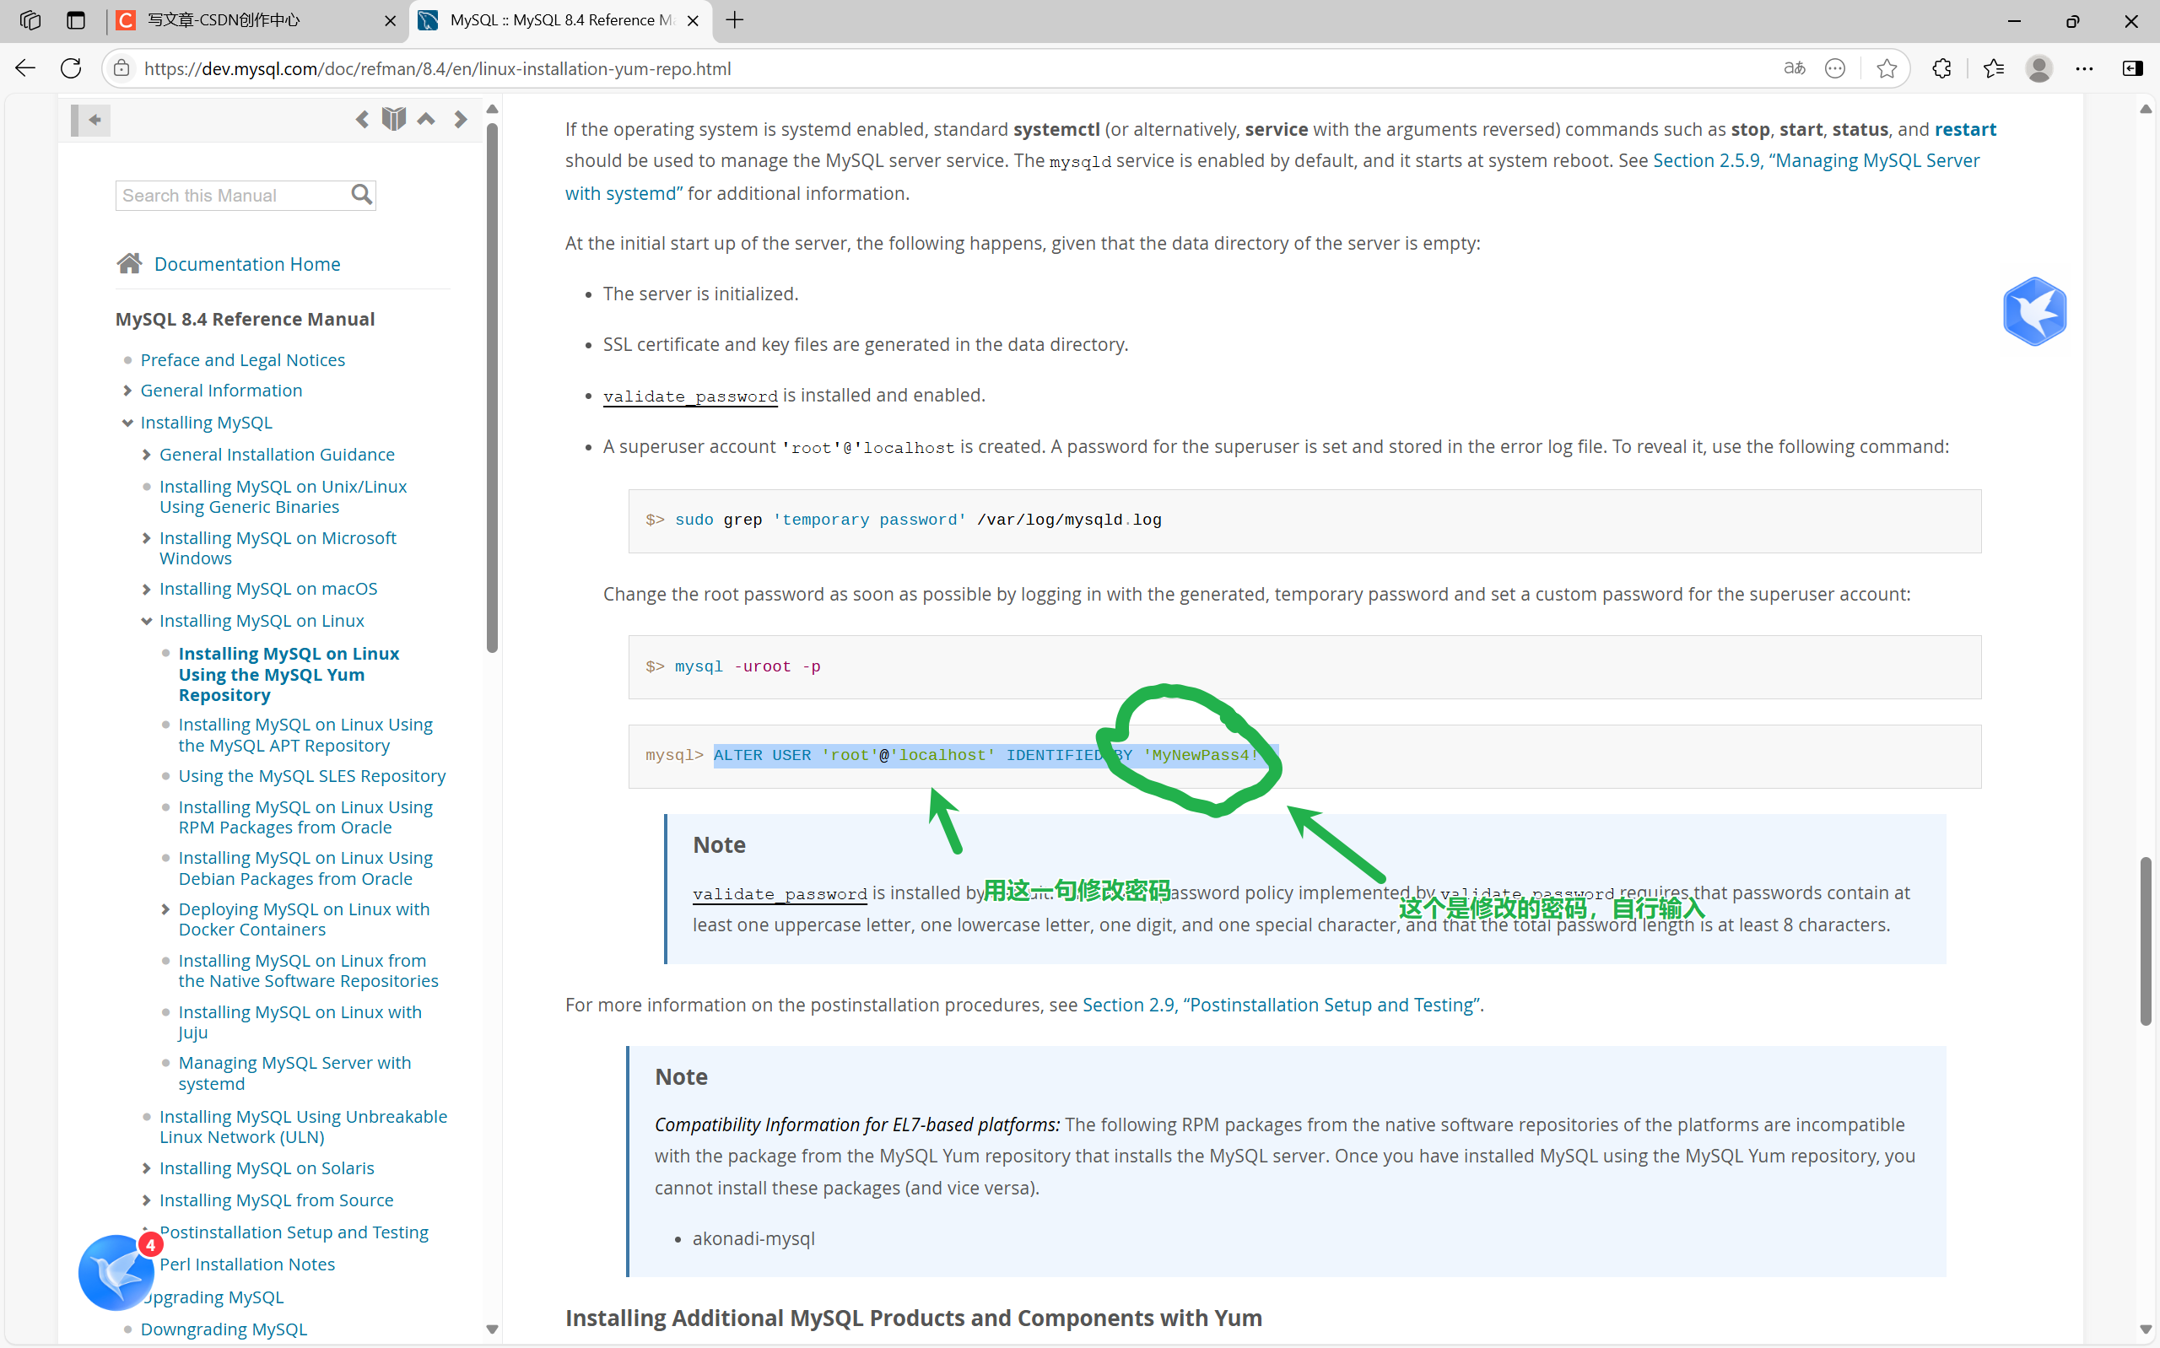Screen dimensions: 2160x1348
Task: Expand the General Information tree section
Action: click(x=127, y=391)
